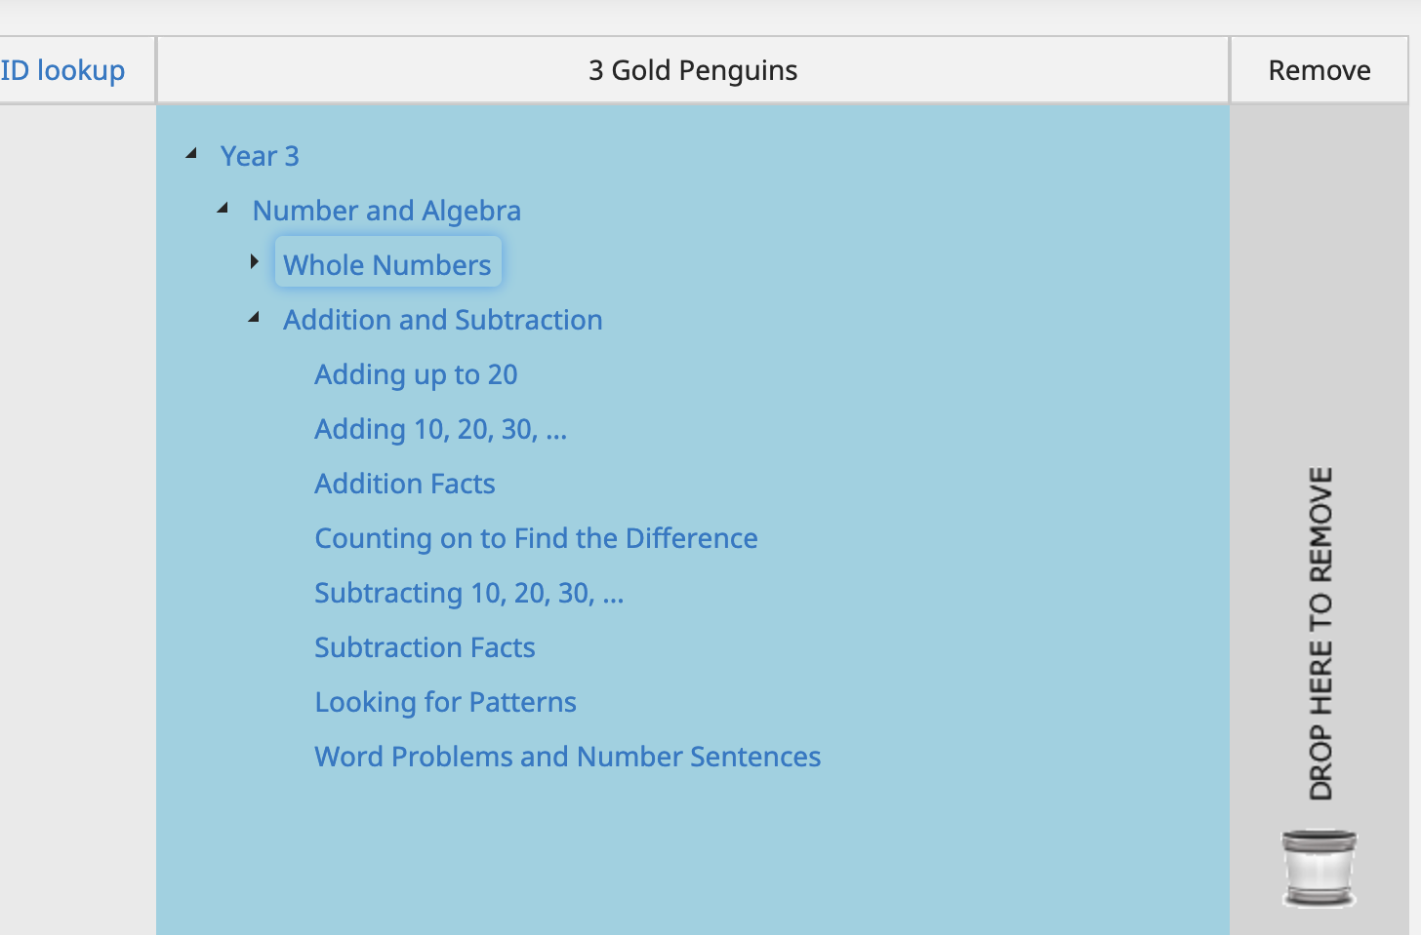
Task: Choose the Looking for Patterns lesson
Action: coord(445,702)
